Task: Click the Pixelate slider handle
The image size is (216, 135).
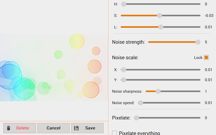Action: point(136,118)
